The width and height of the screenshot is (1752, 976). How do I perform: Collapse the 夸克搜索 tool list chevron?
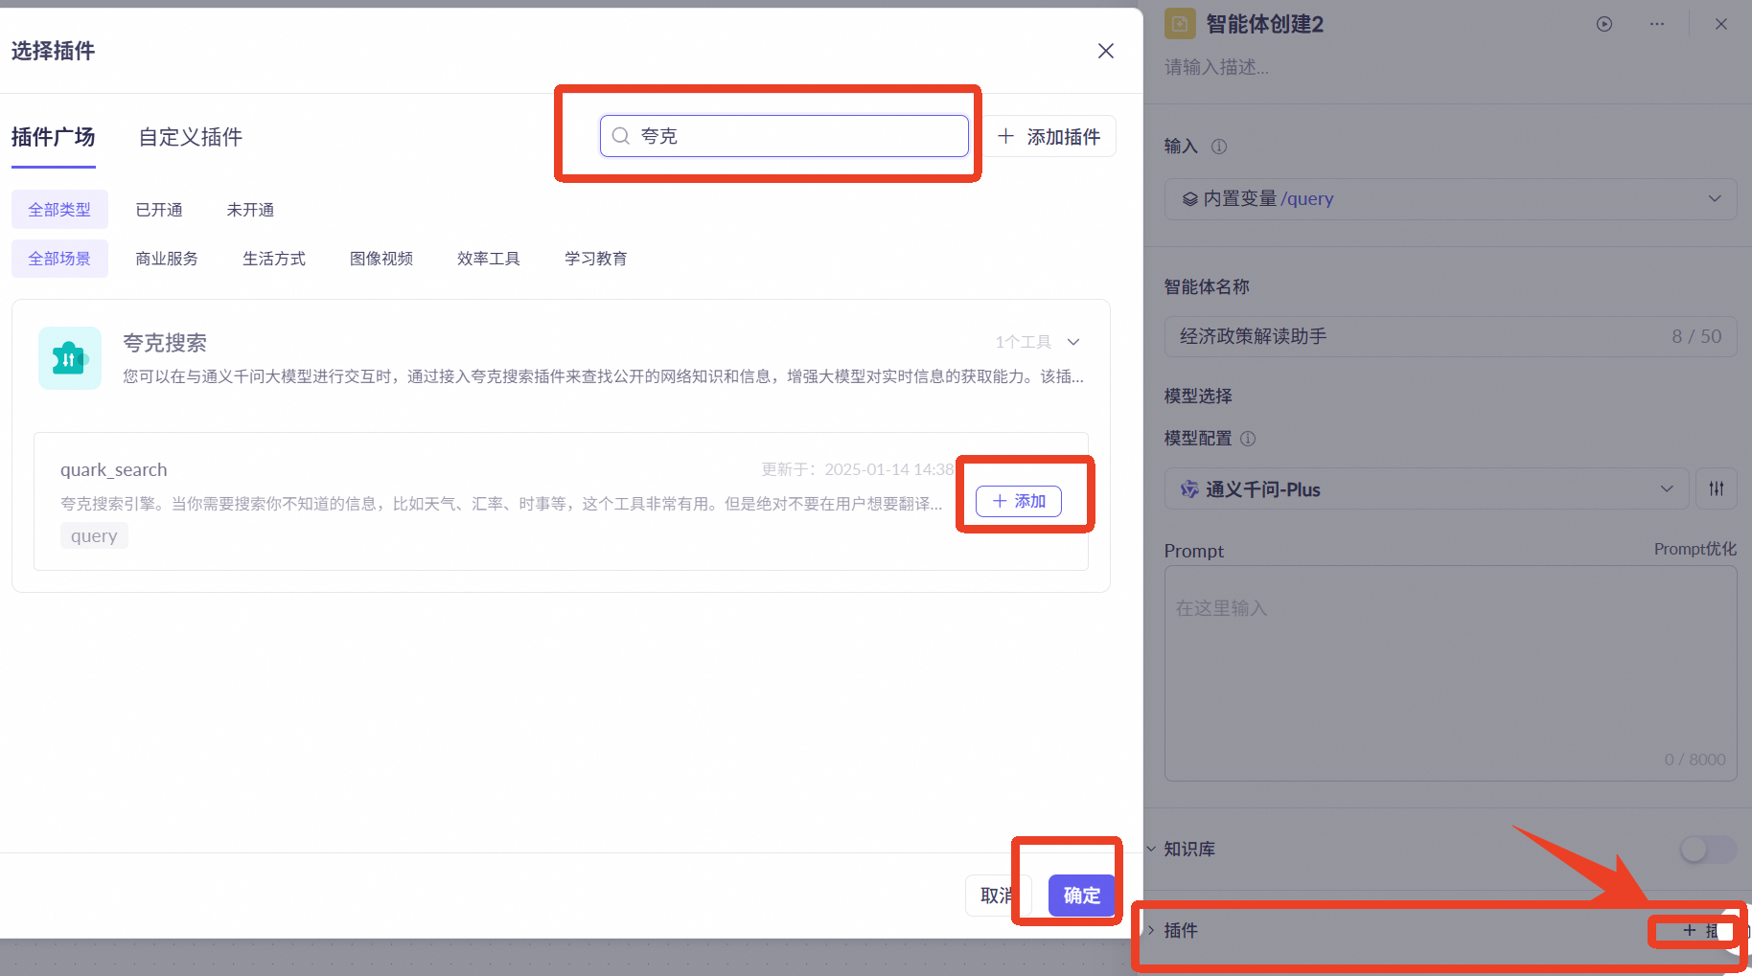coord(1073,342)
